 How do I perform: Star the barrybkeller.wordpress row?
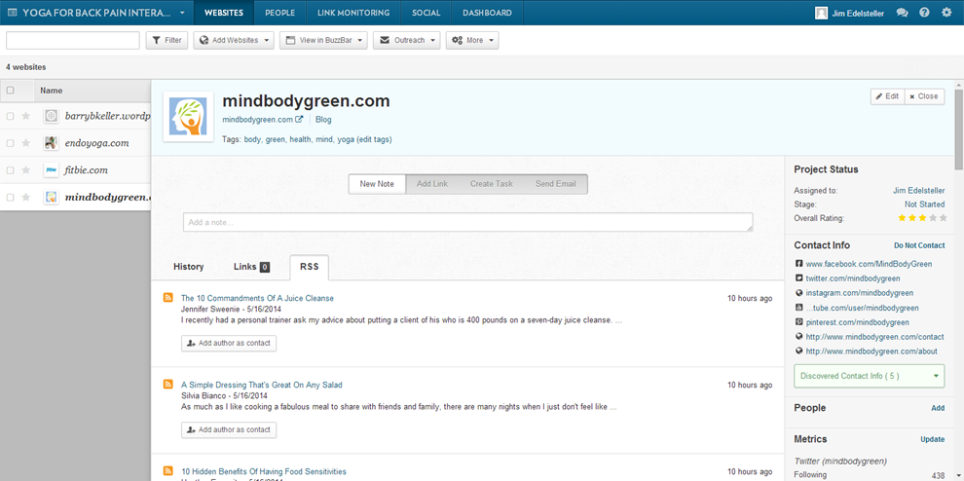coord(26,116)
